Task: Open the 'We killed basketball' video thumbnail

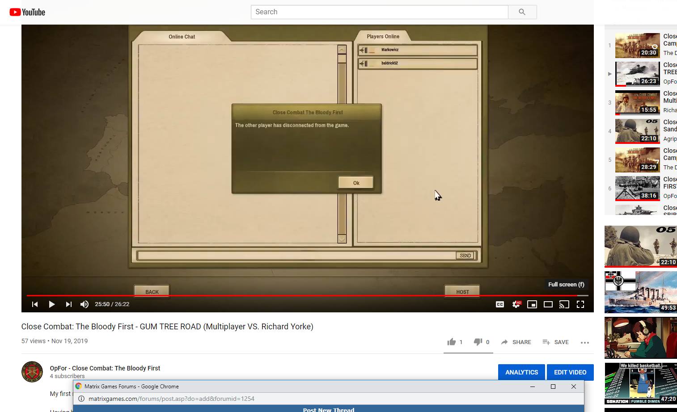Action: tap(641, 383)
